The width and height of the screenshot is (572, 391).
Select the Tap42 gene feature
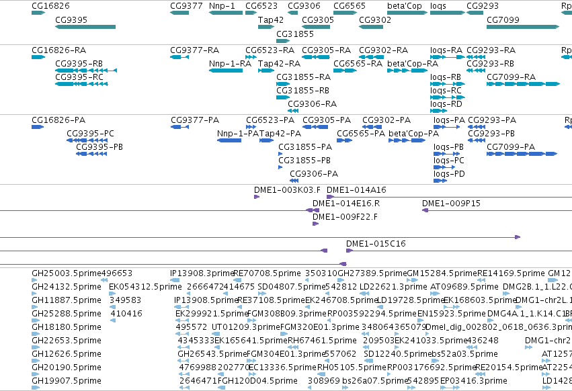click(x=266, y=27)
